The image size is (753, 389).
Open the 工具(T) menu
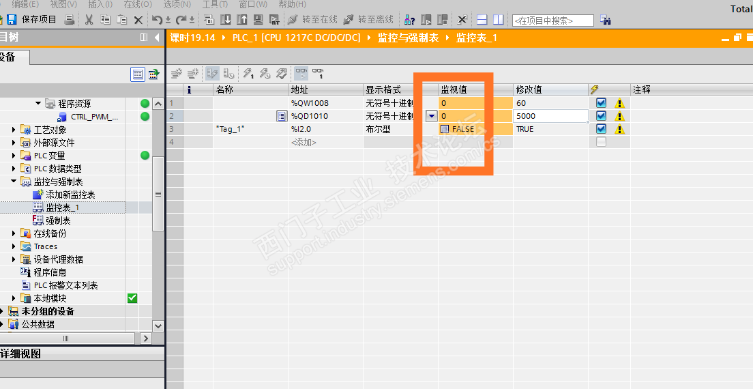[x=215, y=4]
